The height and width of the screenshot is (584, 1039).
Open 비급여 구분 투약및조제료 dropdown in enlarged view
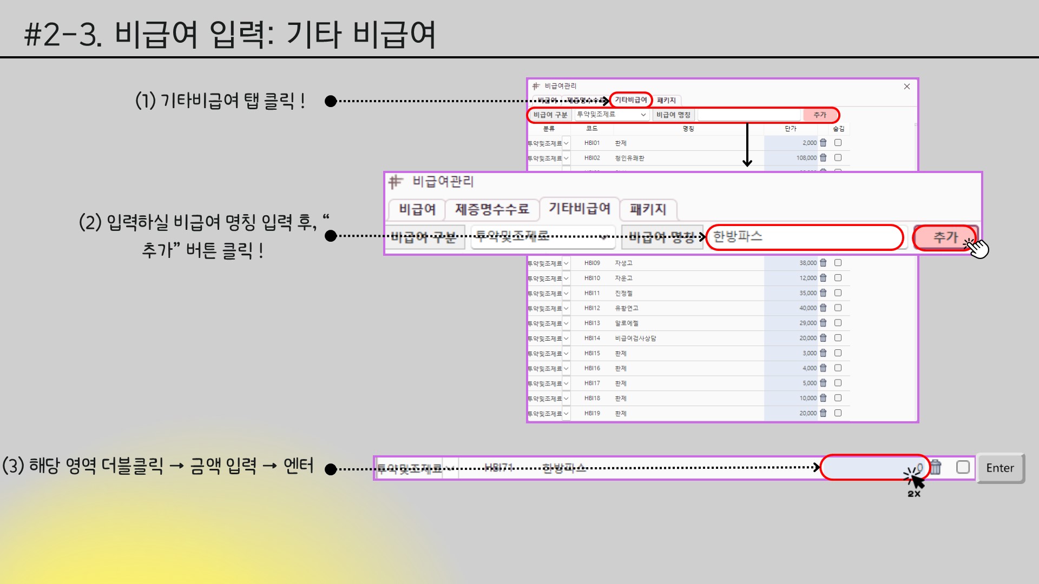pos(543,237)
